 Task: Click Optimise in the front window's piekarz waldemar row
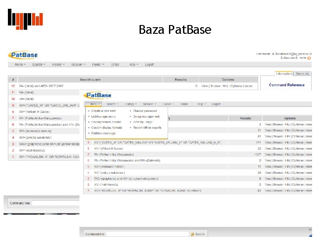click(298, 173)
